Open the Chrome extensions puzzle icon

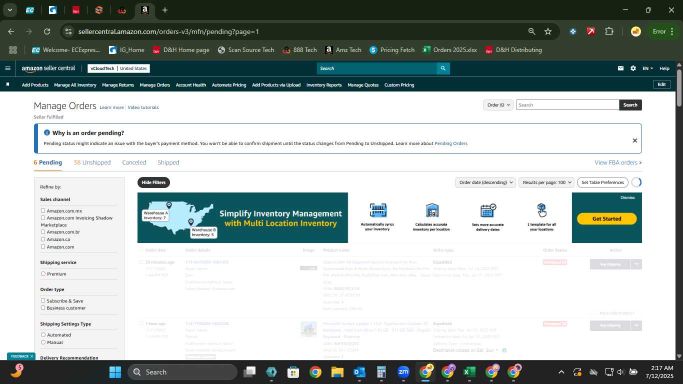tap(609, 31)
